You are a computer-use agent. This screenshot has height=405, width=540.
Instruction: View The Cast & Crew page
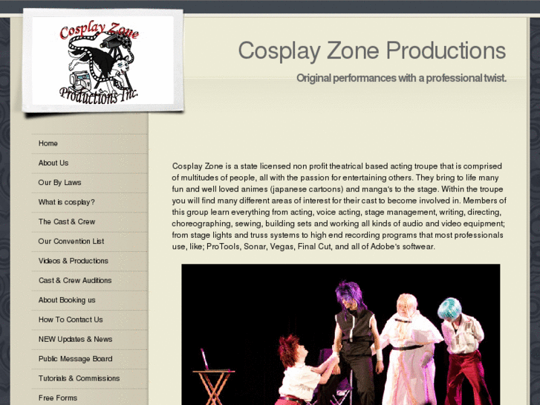[x=66, y=221]
